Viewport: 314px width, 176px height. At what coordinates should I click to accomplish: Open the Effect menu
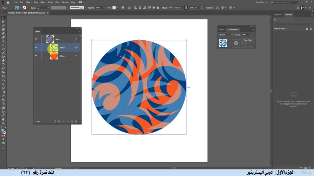coord(50,3)
